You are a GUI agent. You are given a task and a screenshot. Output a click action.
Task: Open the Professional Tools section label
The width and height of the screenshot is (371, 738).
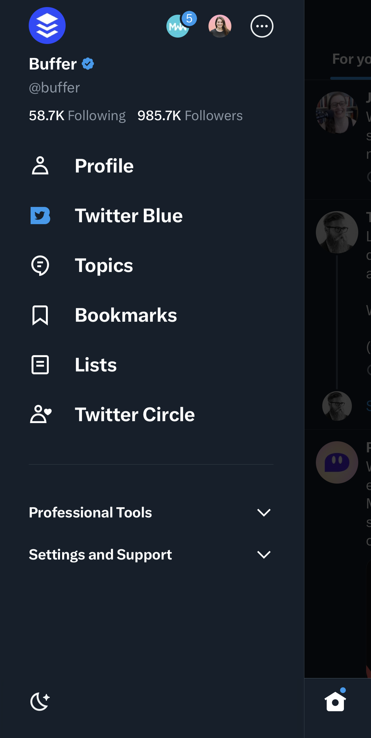click(91, 513)
